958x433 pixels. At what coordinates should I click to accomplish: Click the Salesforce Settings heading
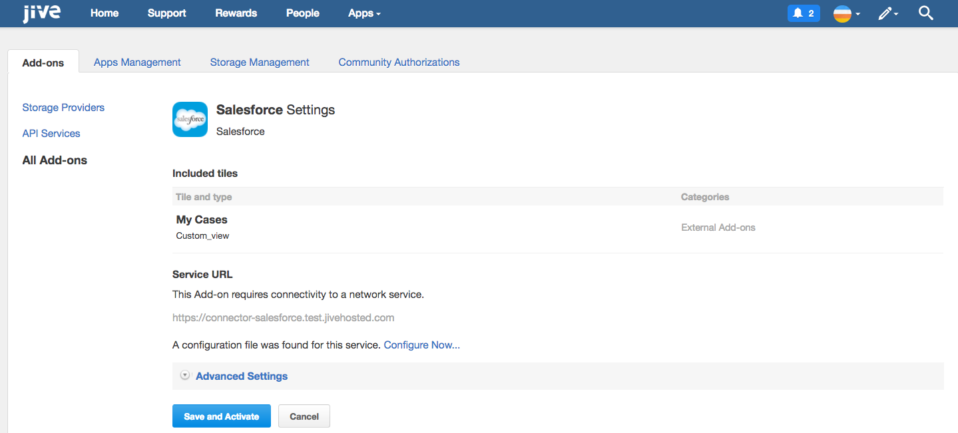[276, 110]
